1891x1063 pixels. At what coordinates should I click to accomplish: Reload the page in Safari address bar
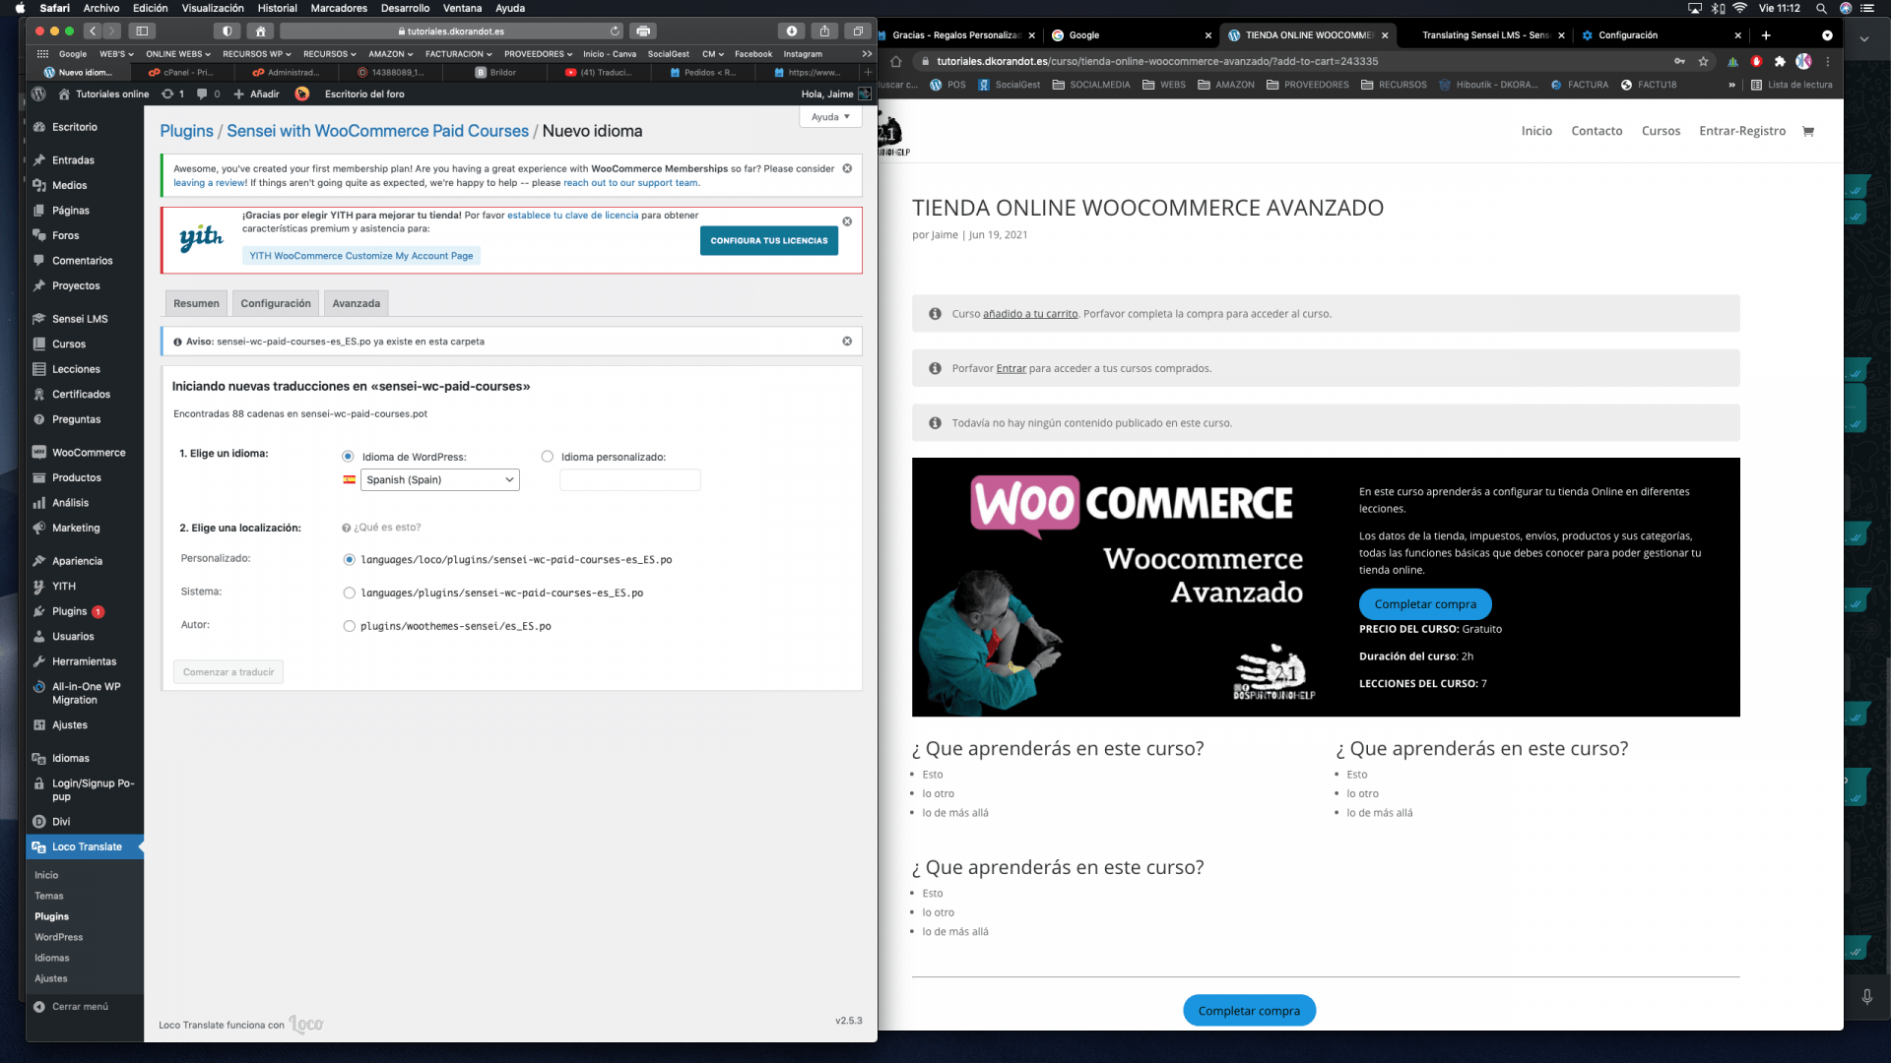[616, 31]
